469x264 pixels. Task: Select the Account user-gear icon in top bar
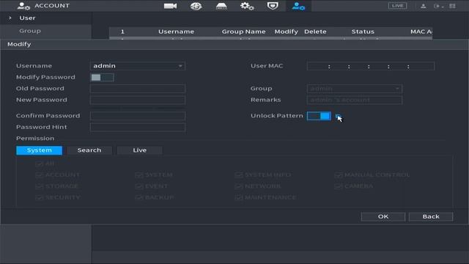[298, 6]
